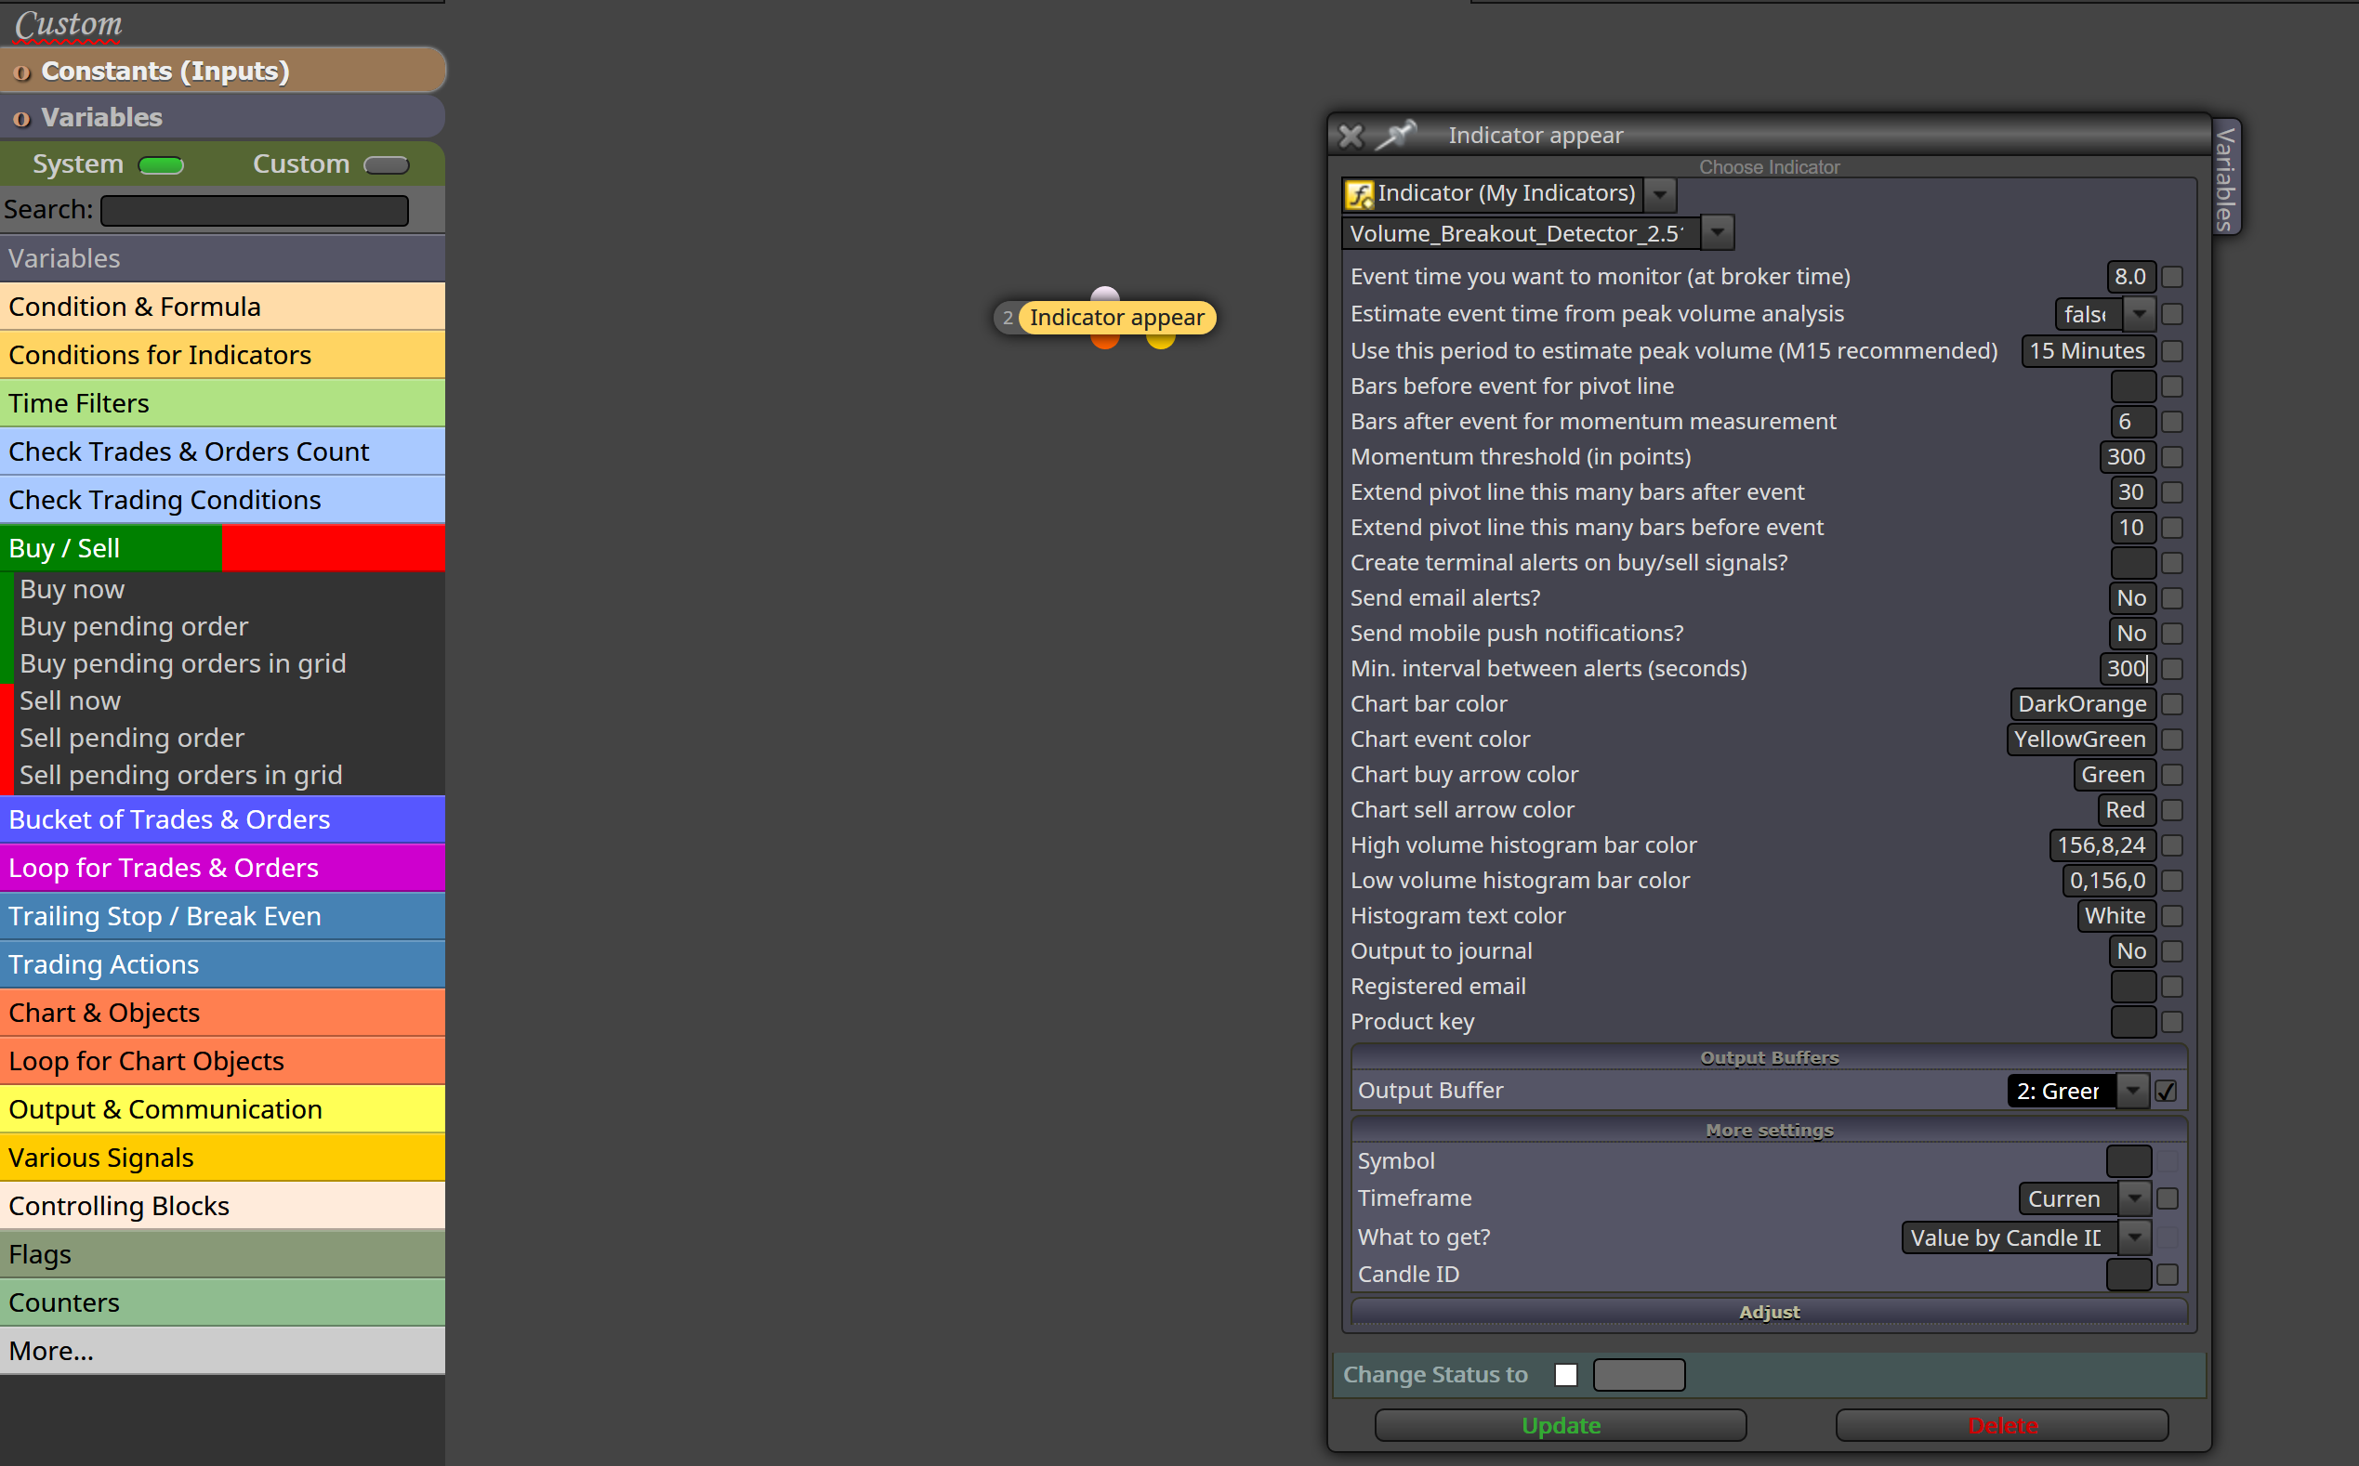Expand Variables section marker
Image resolution: width=2359 pixels, height=1466 pixels.
(21, 119)
